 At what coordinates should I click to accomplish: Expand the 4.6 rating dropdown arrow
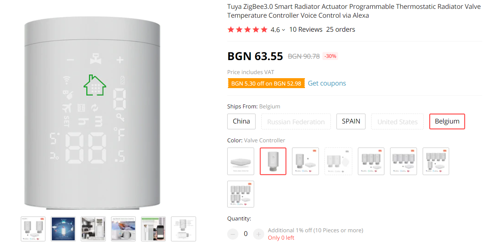(283, 30)
